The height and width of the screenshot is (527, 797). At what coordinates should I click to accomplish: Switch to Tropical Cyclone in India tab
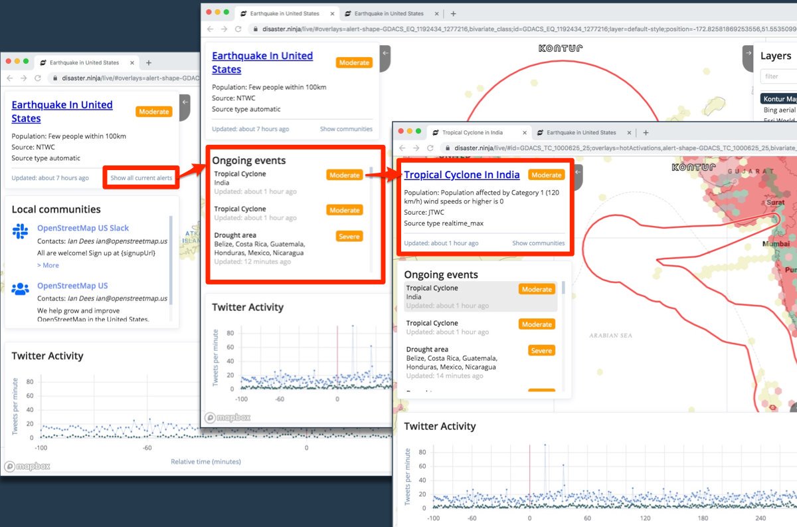(476, 132)
